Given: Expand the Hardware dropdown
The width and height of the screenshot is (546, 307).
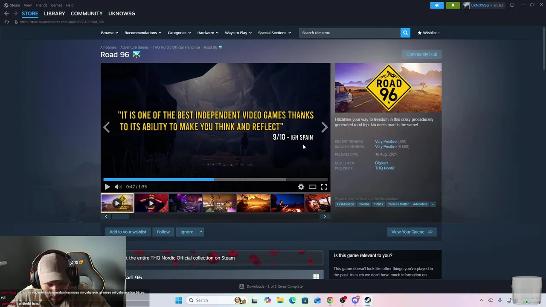Looking at the screenshot, I should pos(208,33).
